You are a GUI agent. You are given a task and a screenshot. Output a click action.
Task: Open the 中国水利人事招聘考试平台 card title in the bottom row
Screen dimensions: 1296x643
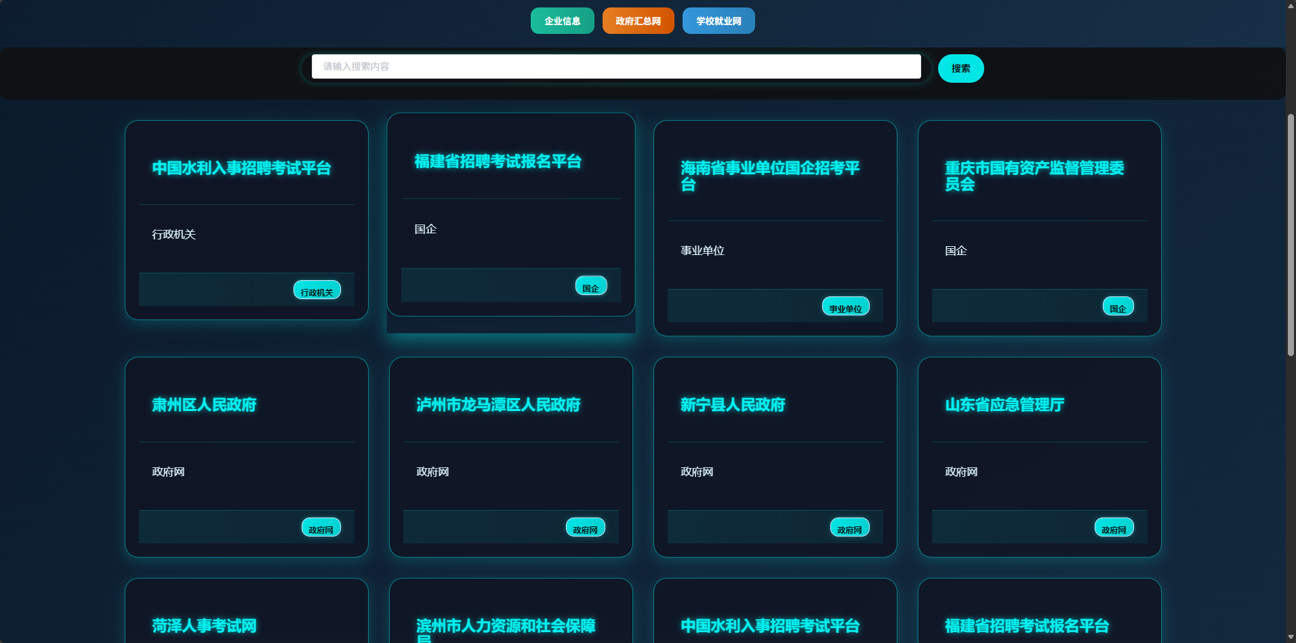point(770,626)
